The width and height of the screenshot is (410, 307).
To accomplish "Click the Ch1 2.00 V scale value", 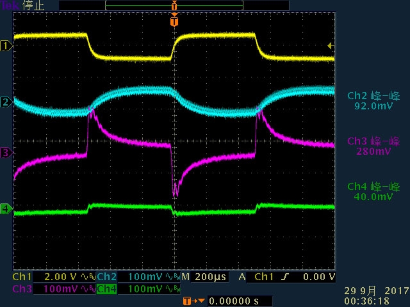I will point(60,277).
